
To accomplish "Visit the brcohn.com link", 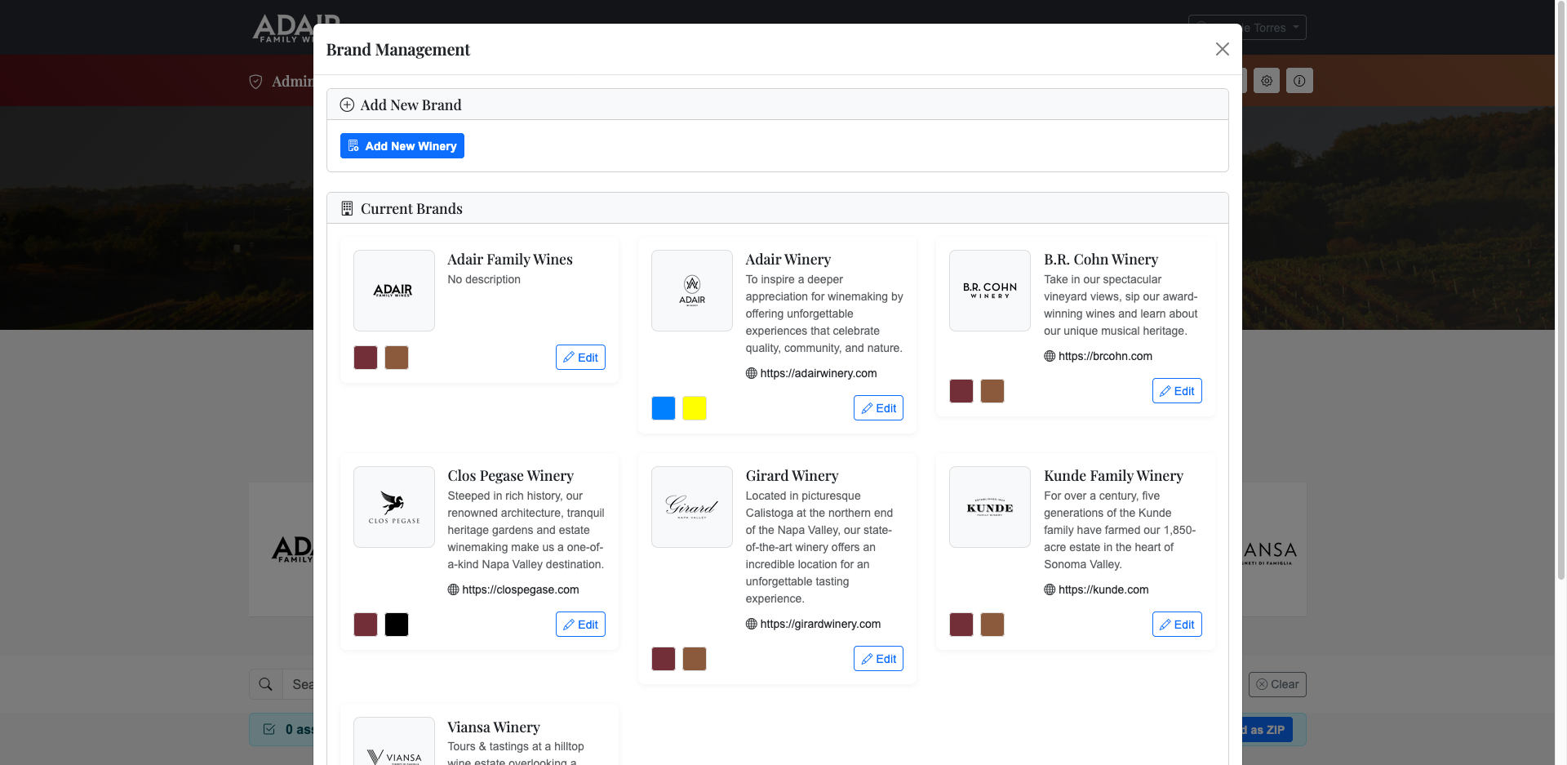I will pos(1105,356).
